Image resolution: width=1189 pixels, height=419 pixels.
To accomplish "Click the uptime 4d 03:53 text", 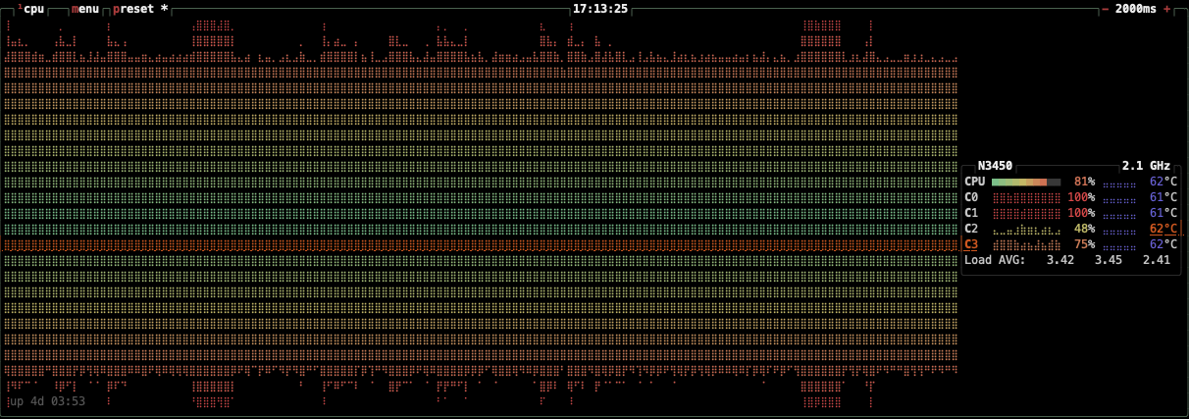I will [47, 401].
